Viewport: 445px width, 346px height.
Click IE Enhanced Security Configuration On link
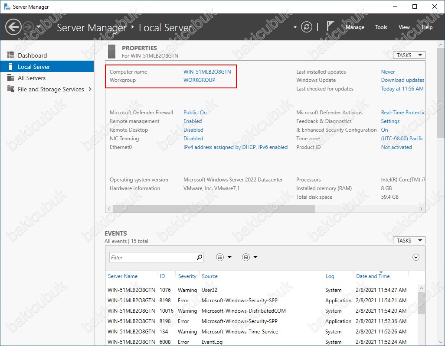coord(385,130)
